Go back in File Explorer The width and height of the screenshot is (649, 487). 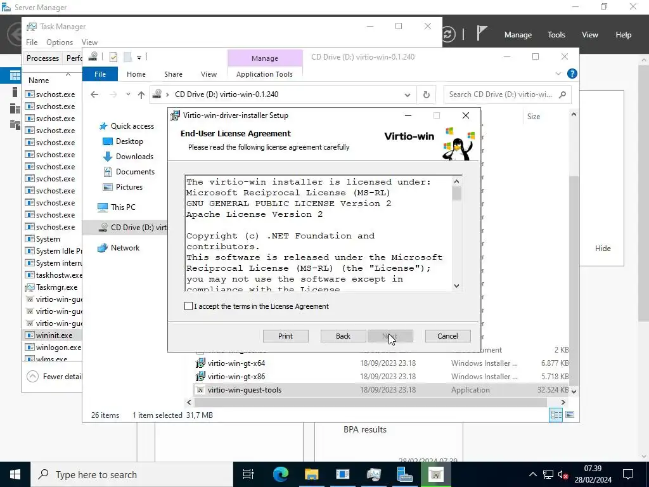pos(95,94)
